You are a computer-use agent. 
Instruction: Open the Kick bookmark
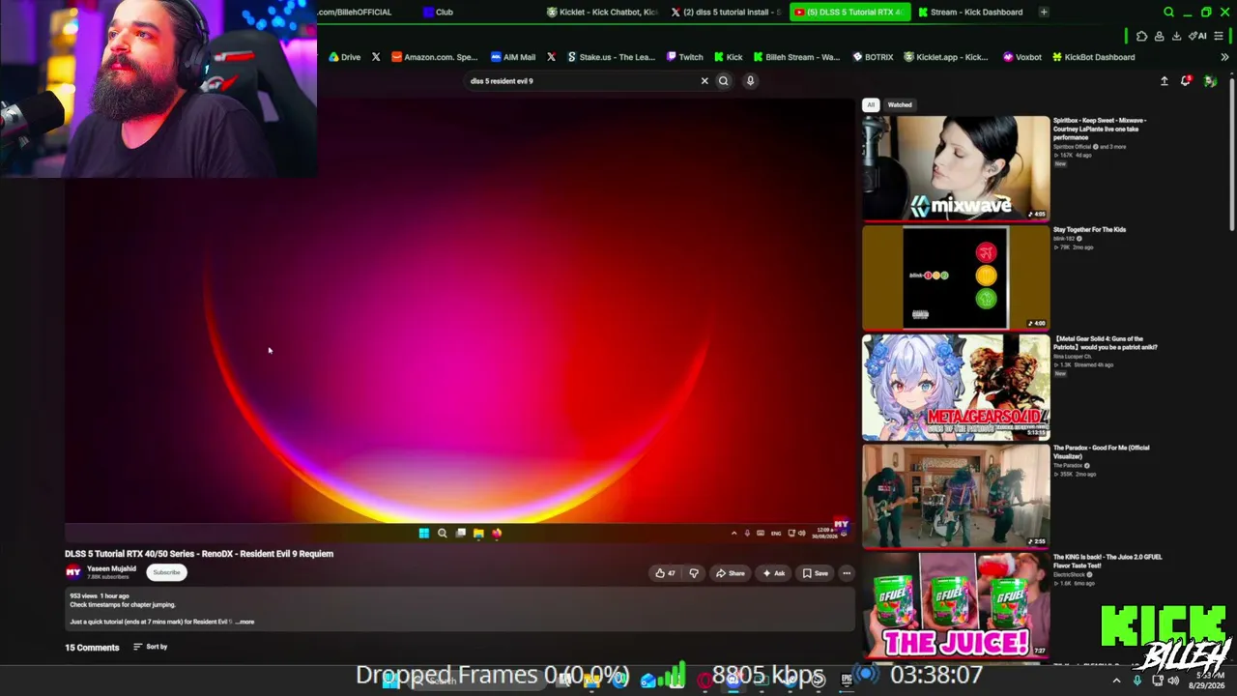click(x=729, y=57)
